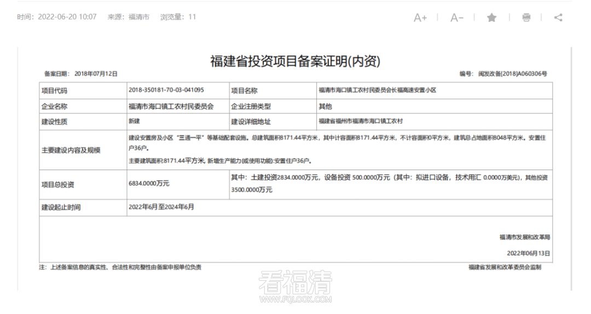Click the construction period 2022年6月至2024年6月

pyautogui.click(x=161, y=207)
